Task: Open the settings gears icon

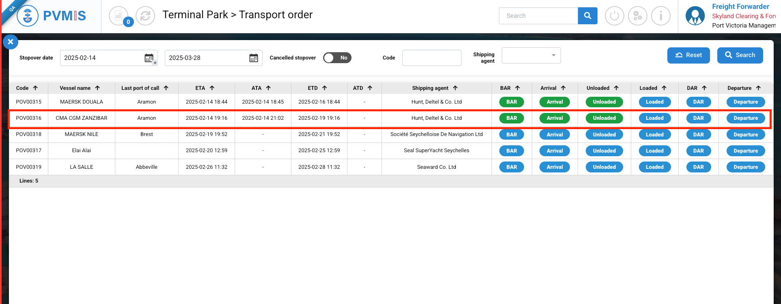Action: click(638, 16)
